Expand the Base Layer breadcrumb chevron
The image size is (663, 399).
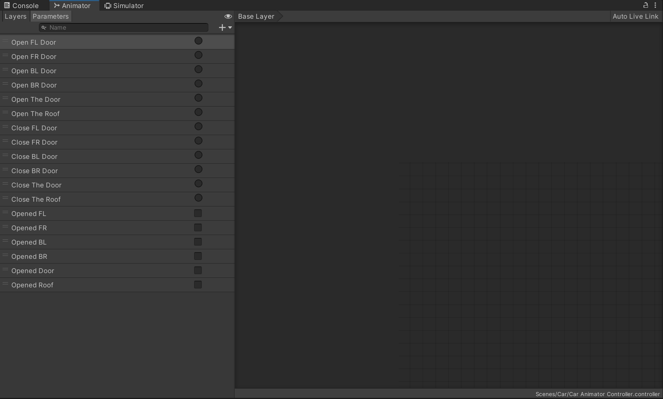coord(281,16)
